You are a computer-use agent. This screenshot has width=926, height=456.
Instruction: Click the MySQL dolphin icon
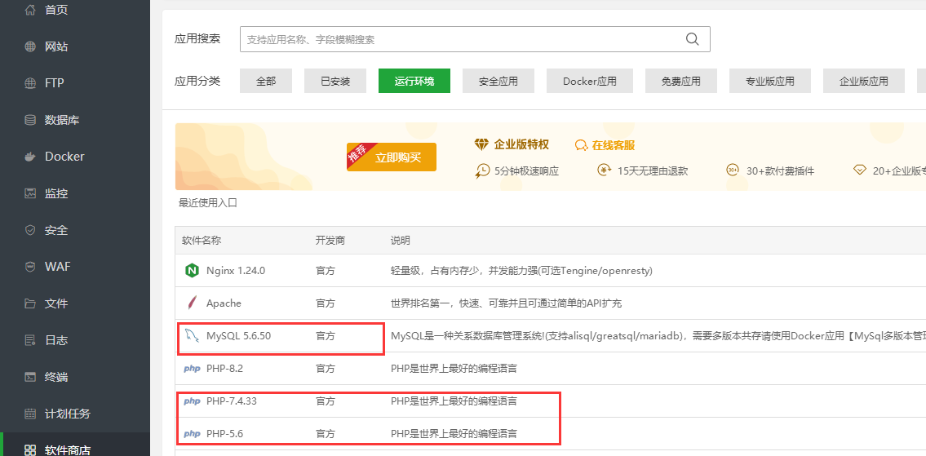(192, 336)
